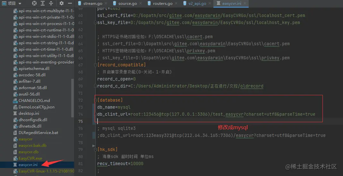Click the file icon beside dhconfigsdk.dll
This screenshot has width=343, height=176.
point(15,120)
